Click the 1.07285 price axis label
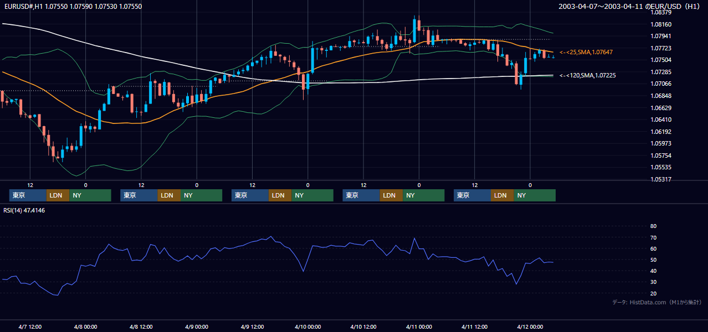Image resolution: width=708 pixels, height=332 pixels. pyautogui.click(x=661, y=72)
